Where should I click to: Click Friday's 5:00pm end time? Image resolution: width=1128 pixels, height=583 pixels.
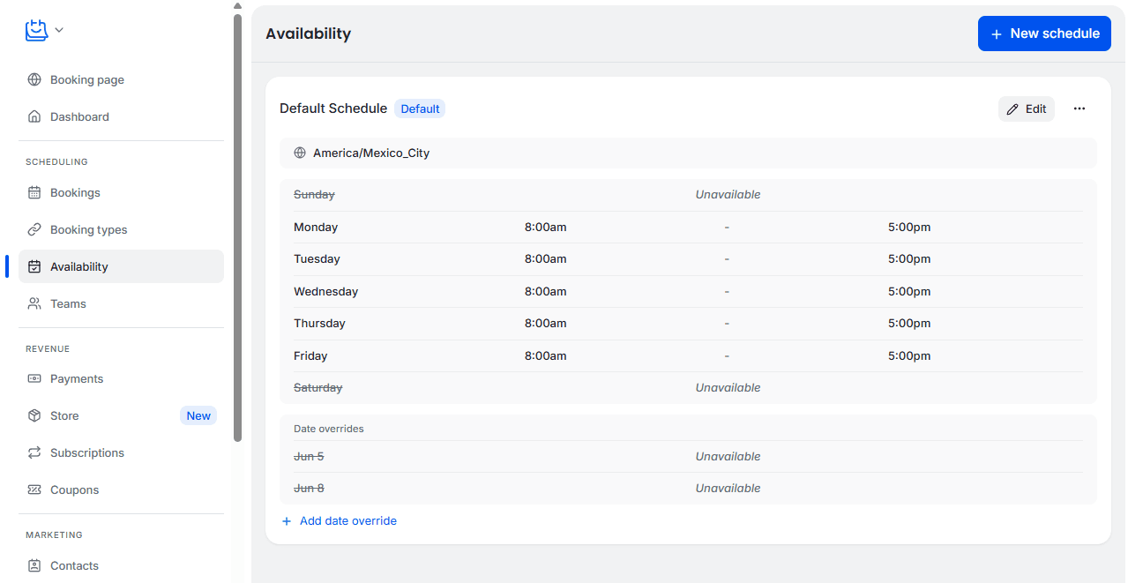909,356
